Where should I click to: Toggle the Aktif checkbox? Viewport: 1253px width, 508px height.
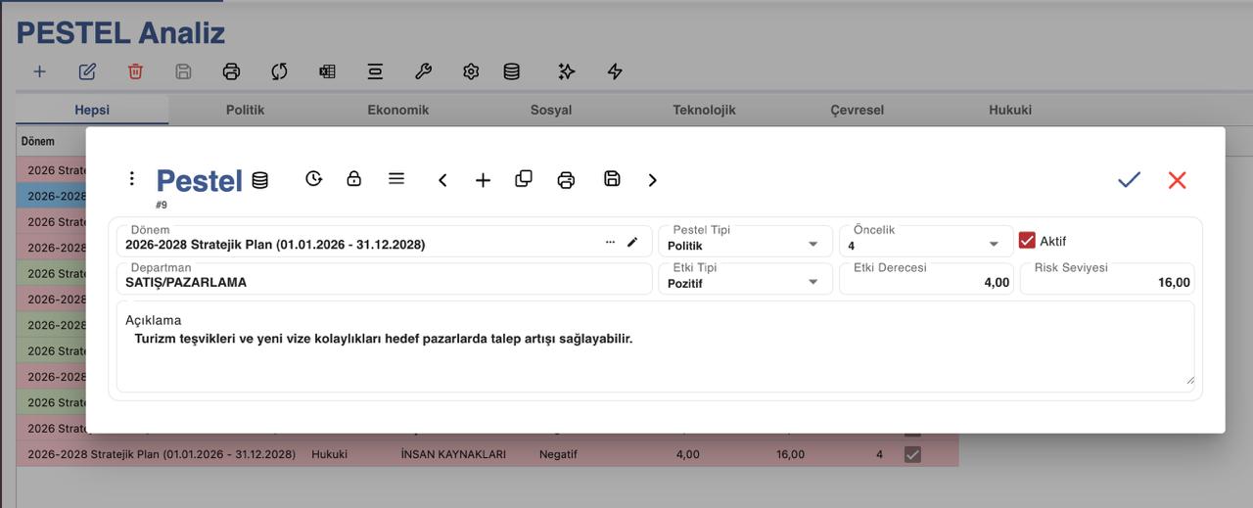(x=1027, y=240)
